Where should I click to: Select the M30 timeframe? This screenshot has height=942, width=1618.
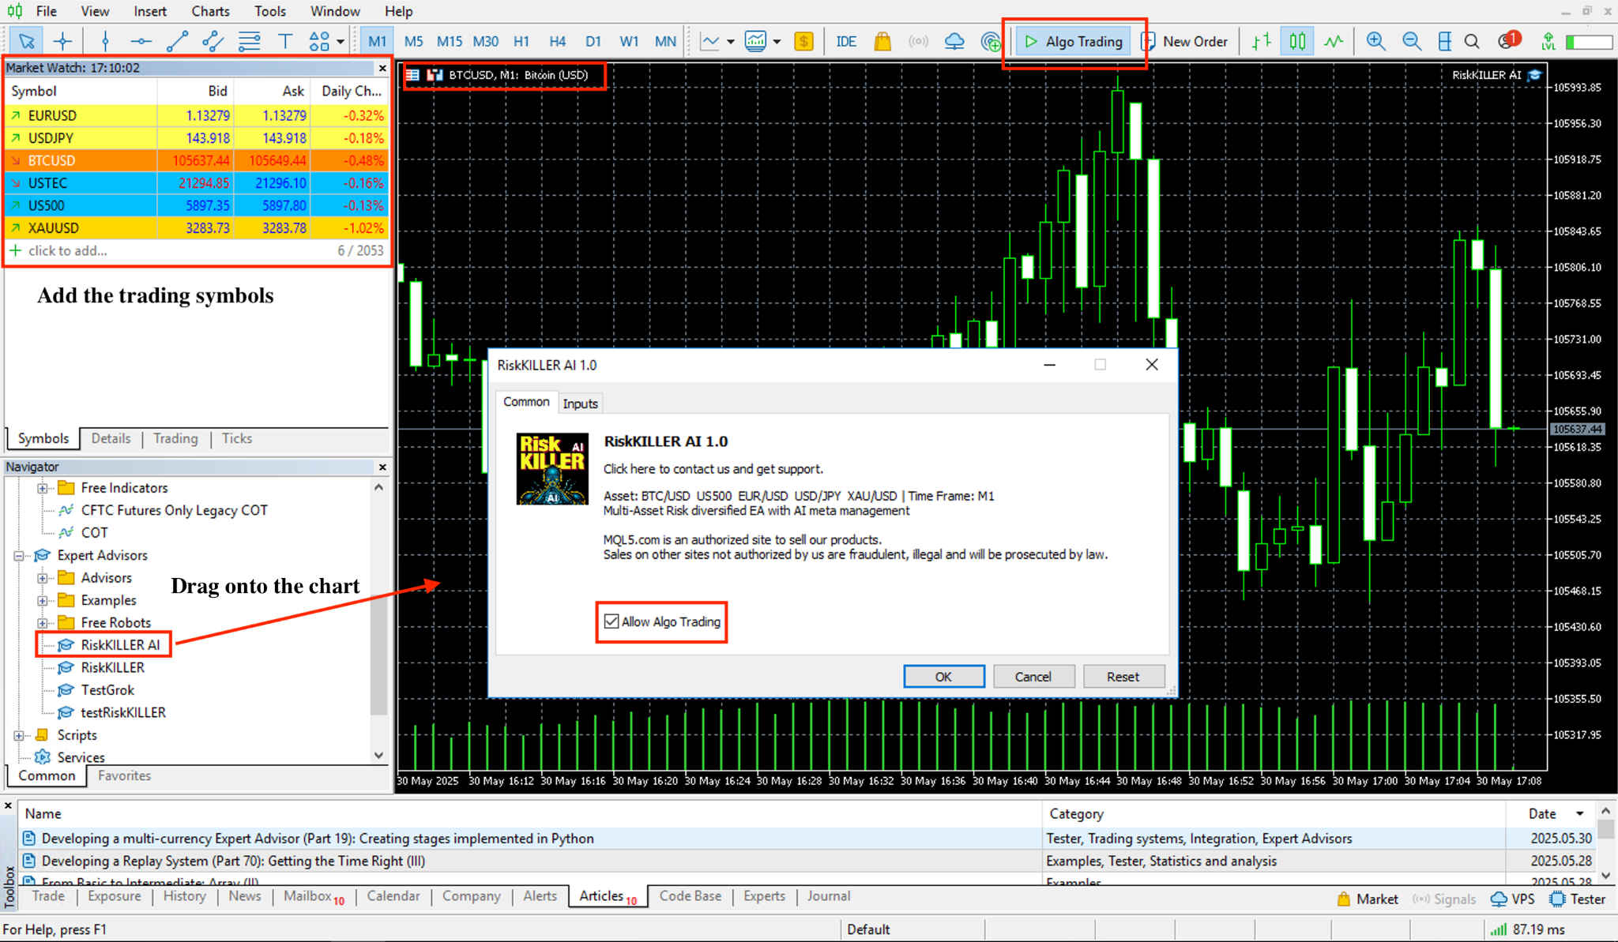(x=486, y=41)
